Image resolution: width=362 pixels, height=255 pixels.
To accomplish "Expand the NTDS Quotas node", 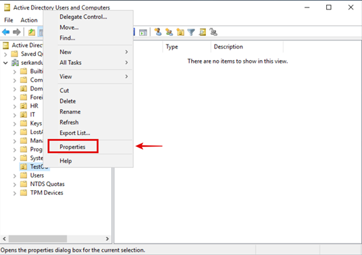I will point(15,184).
